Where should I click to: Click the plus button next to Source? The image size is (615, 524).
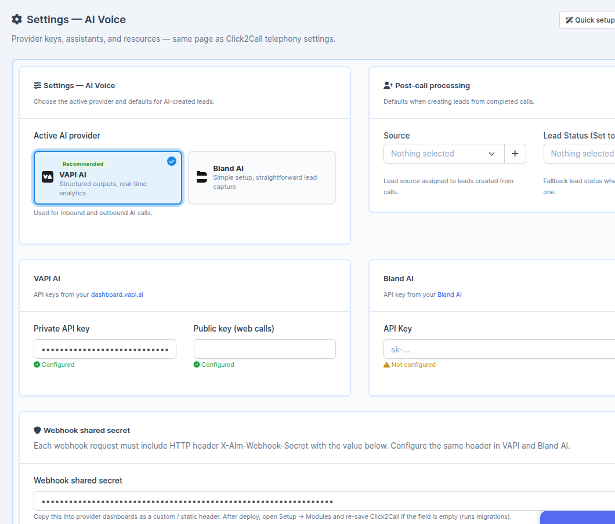pos(515,154)
